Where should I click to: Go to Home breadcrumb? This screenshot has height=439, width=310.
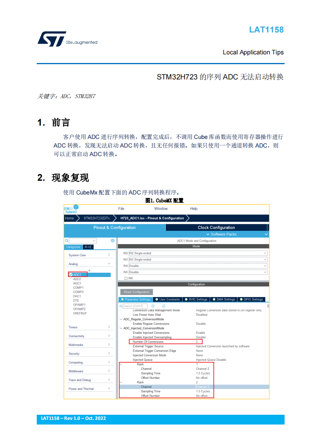tap(69, 218)
